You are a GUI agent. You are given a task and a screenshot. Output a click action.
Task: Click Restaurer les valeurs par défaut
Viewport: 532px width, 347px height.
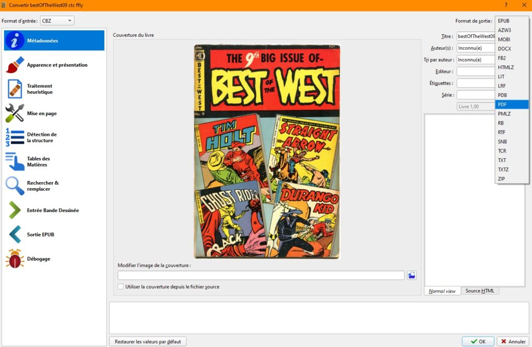148,342
